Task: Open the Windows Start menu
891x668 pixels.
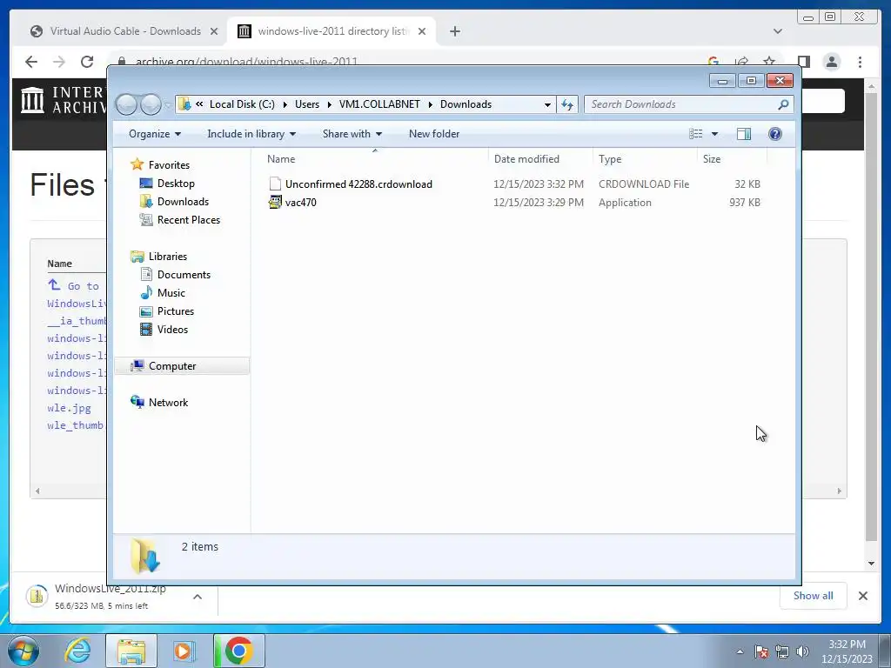Action: click(x=23, y=651)
